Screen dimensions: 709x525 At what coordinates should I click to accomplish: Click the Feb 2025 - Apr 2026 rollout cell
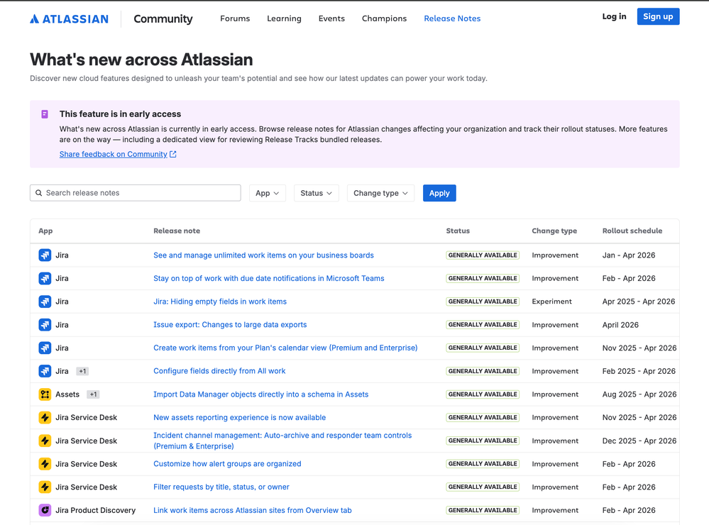[x=639, y=371]
